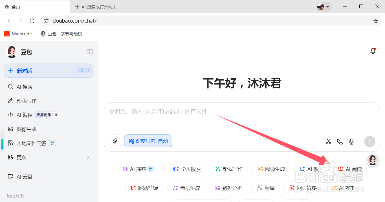Click the 数据分析 skill chip
The height and width of the screenshot is (202, 385).
tap(228, 188)
